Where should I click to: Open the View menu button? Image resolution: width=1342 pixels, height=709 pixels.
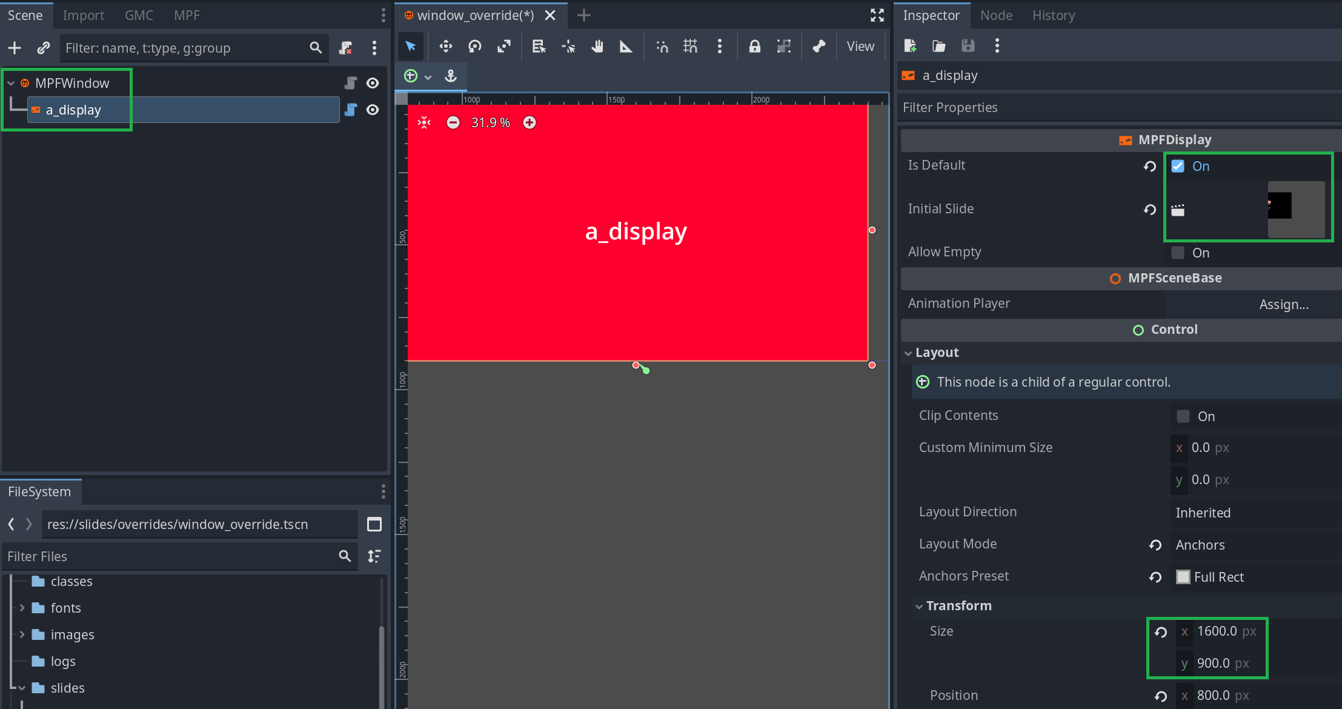point(860,47)
